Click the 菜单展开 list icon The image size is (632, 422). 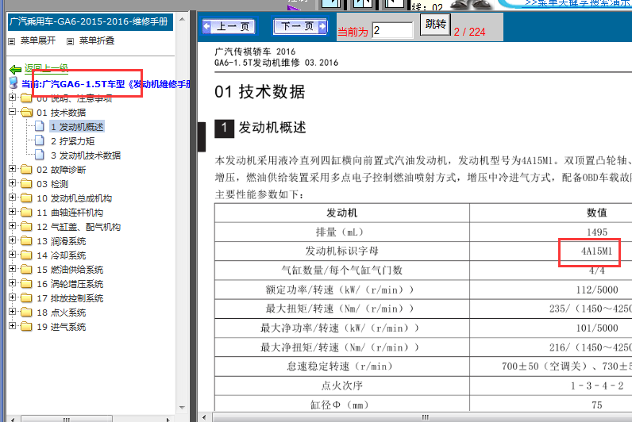tap(12, 41)
